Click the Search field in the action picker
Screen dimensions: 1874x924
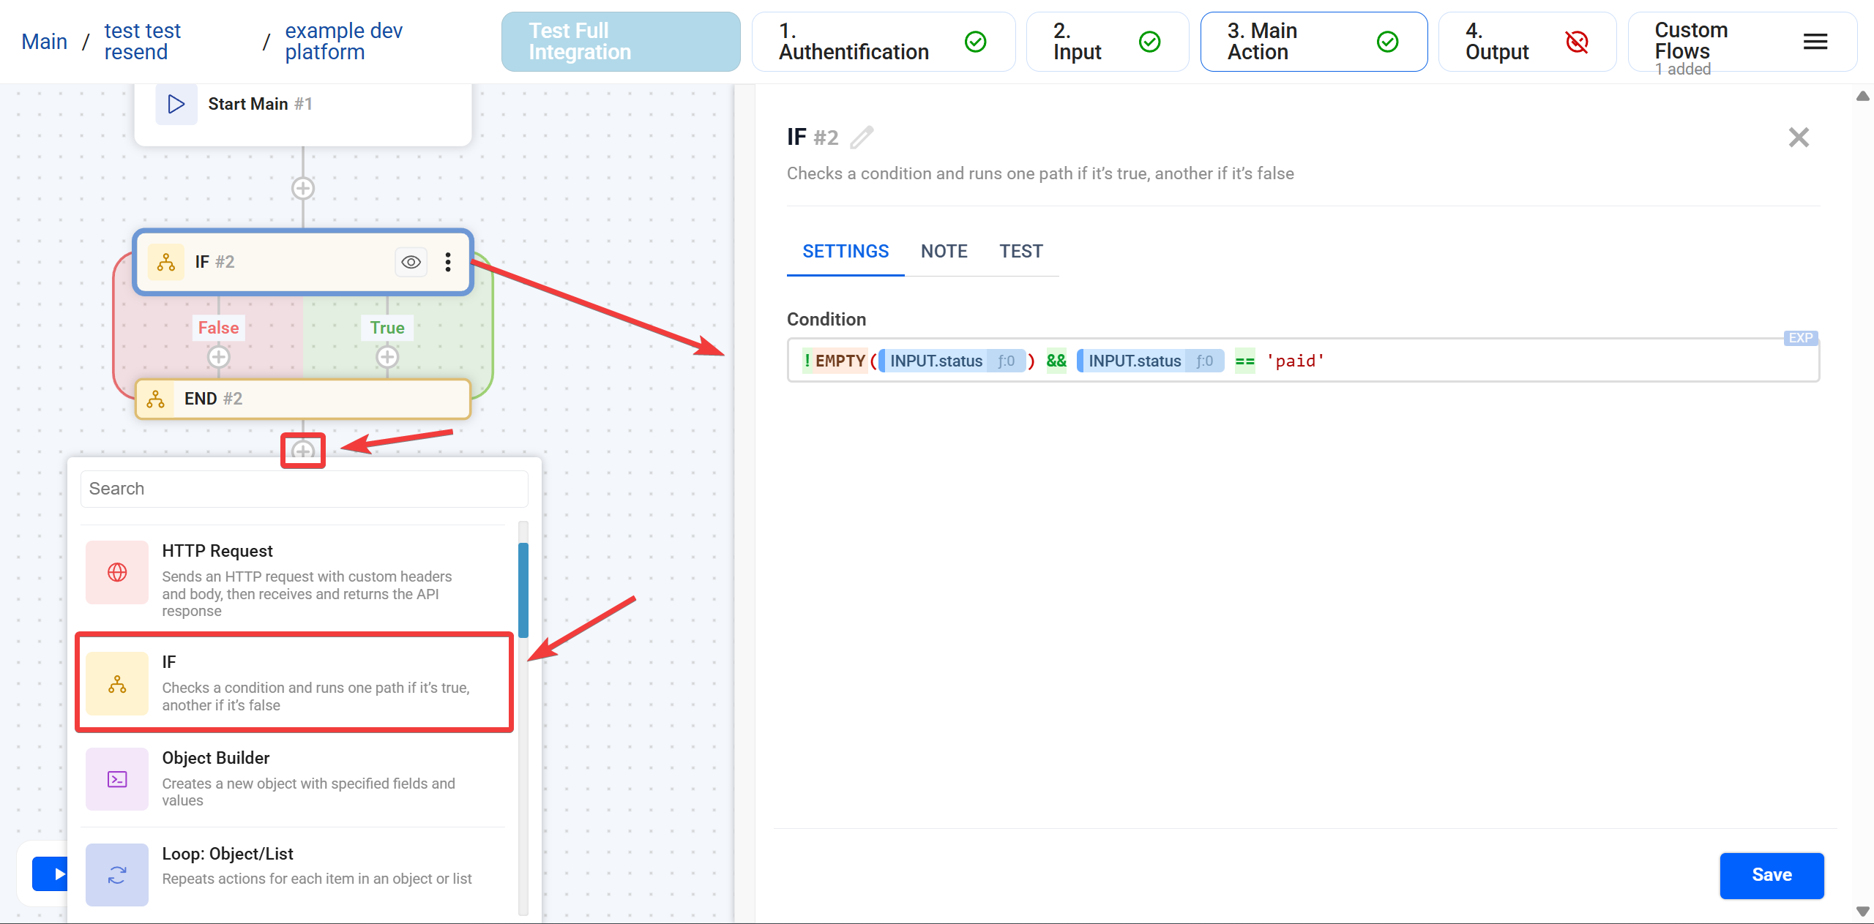tap(304, 489)
